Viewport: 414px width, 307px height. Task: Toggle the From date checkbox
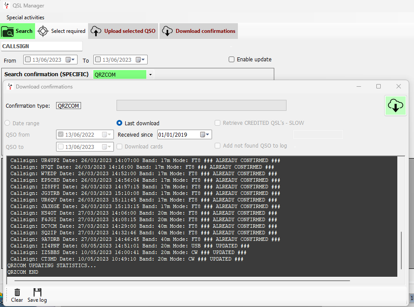tap(28, 60)
